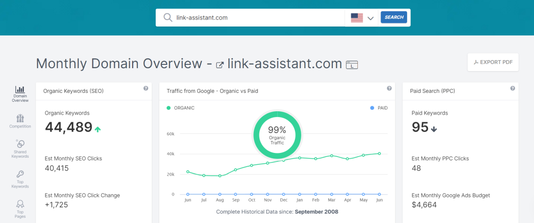
Task: Click the blue SEARCH button
Action: click(394, 18)
